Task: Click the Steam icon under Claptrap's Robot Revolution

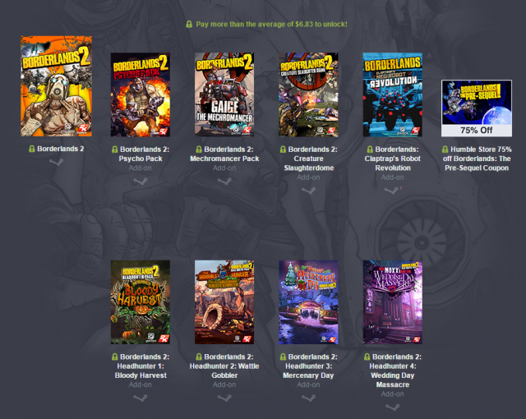Action: click(392, 191)
